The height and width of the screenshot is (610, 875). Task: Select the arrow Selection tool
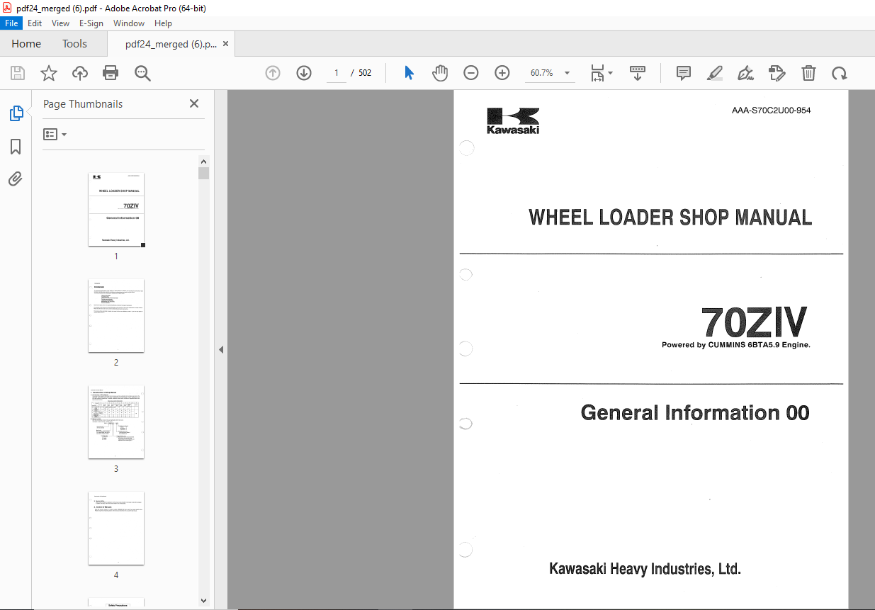[409, 73]
